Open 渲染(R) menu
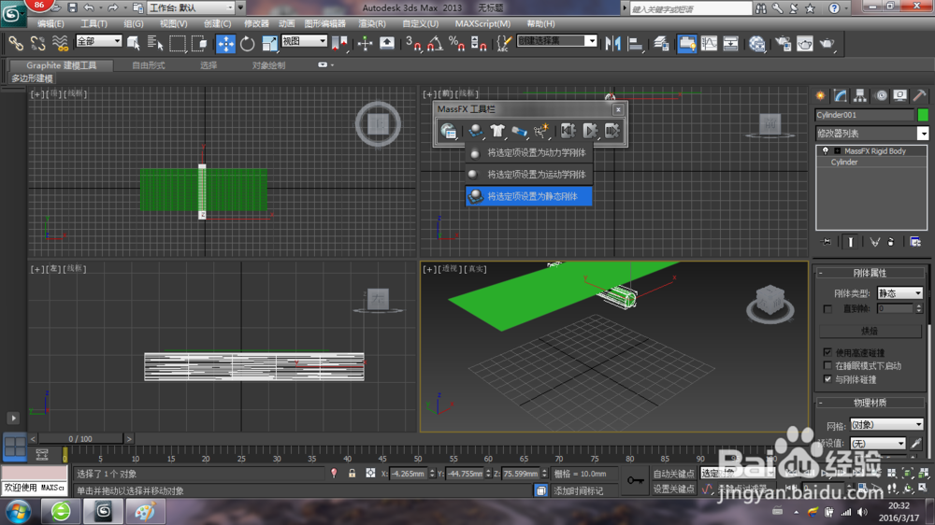The image size is (935, 525). tap(372, 24)
